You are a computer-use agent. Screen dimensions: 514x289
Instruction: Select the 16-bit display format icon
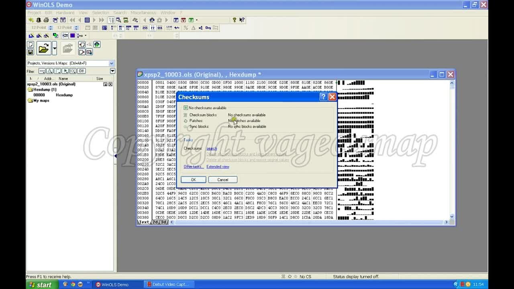coord(121,28)
